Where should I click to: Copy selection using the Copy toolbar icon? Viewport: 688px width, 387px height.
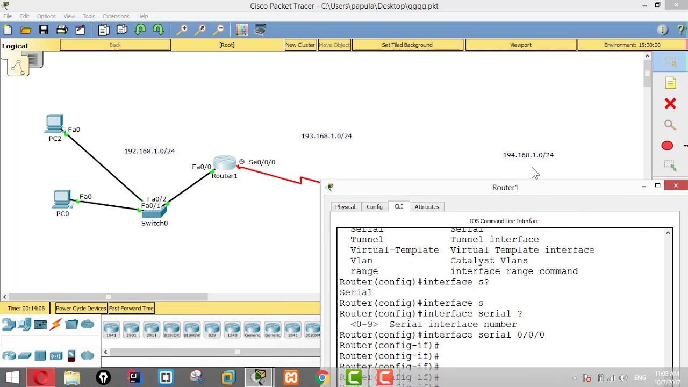104,30
